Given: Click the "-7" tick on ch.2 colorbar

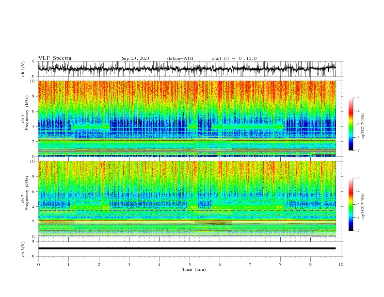Looking at the screenshot, I should 357,231.
